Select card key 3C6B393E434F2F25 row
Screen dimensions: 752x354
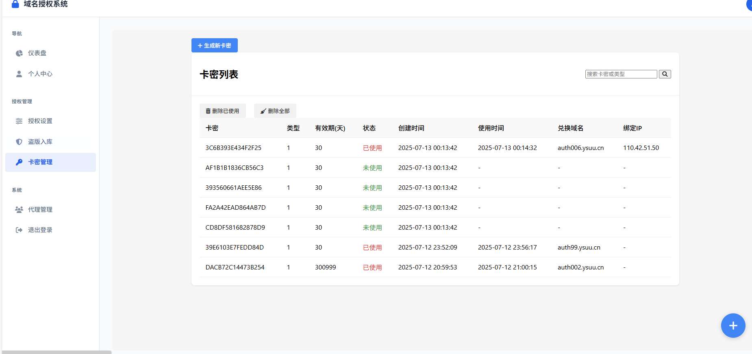[233, 148]
